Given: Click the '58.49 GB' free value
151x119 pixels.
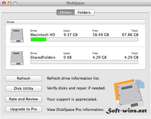Looking at the screenshot, I should point(101,35).
